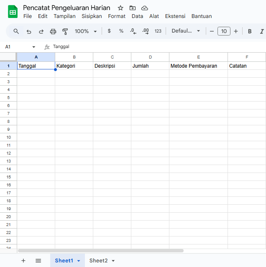Select the paint format roller icon
266x267 pixels.
click(65, 31)
